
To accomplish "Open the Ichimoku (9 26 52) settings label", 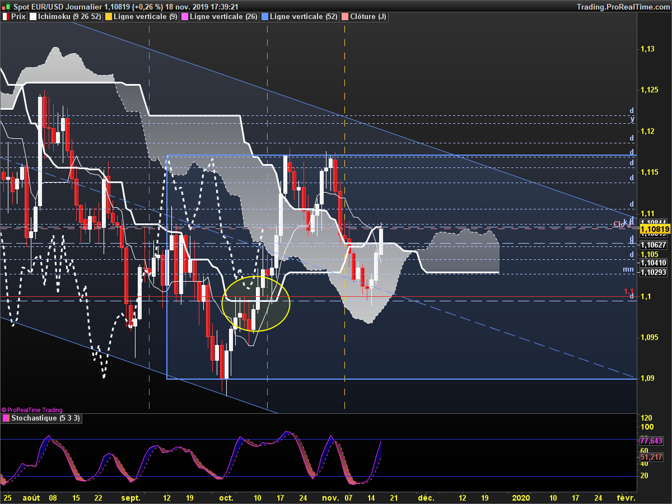I will 69,17.
